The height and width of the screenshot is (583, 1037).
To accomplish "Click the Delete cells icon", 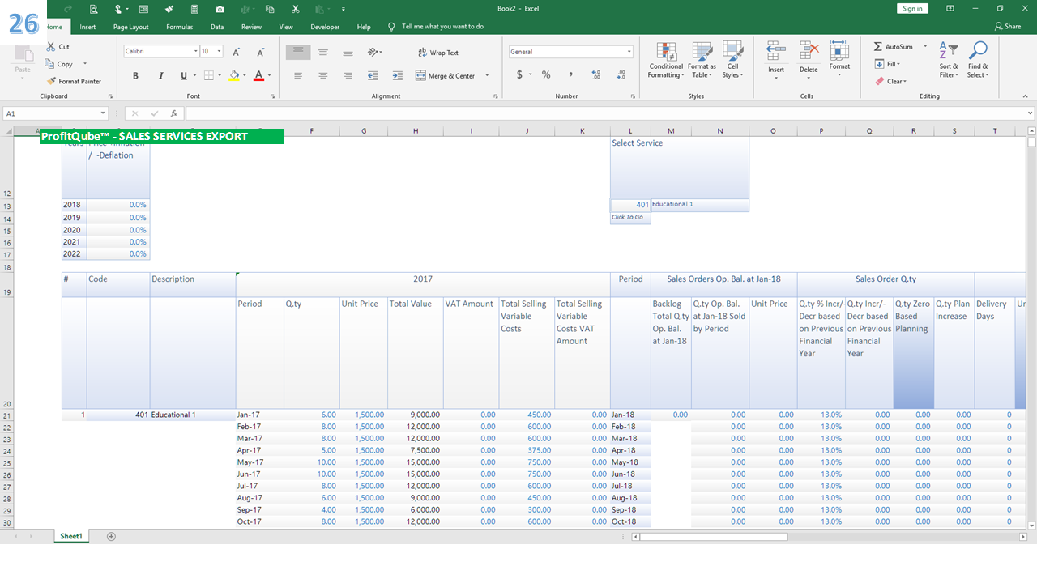I will tap(809, 52).
